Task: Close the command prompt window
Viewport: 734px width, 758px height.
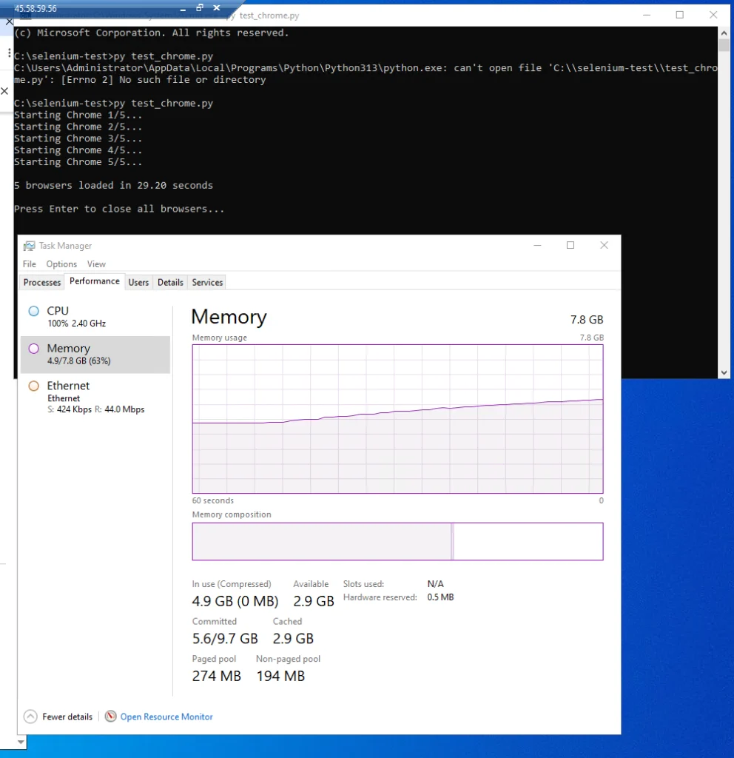Action: click(x=713, y=15)
